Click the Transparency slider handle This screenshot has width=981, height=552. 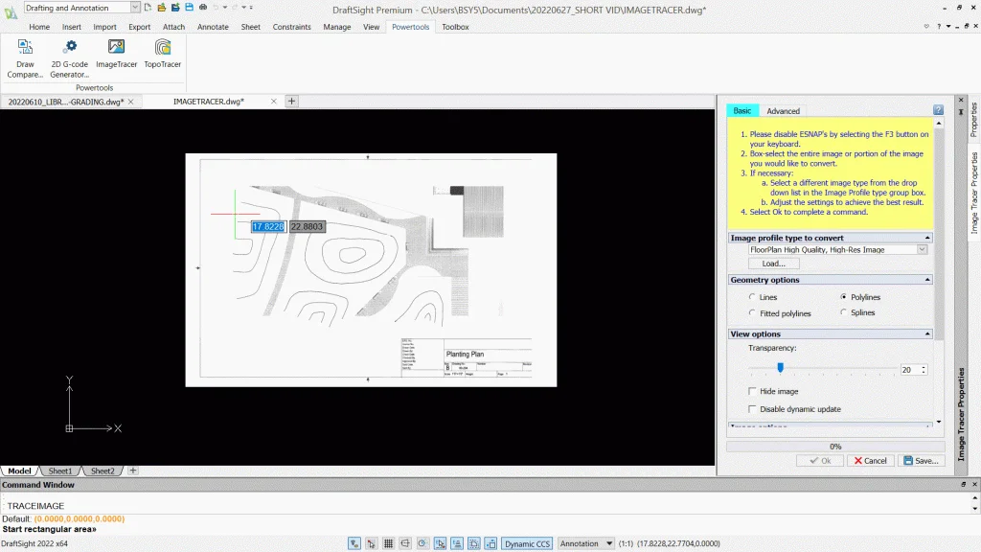780,368
